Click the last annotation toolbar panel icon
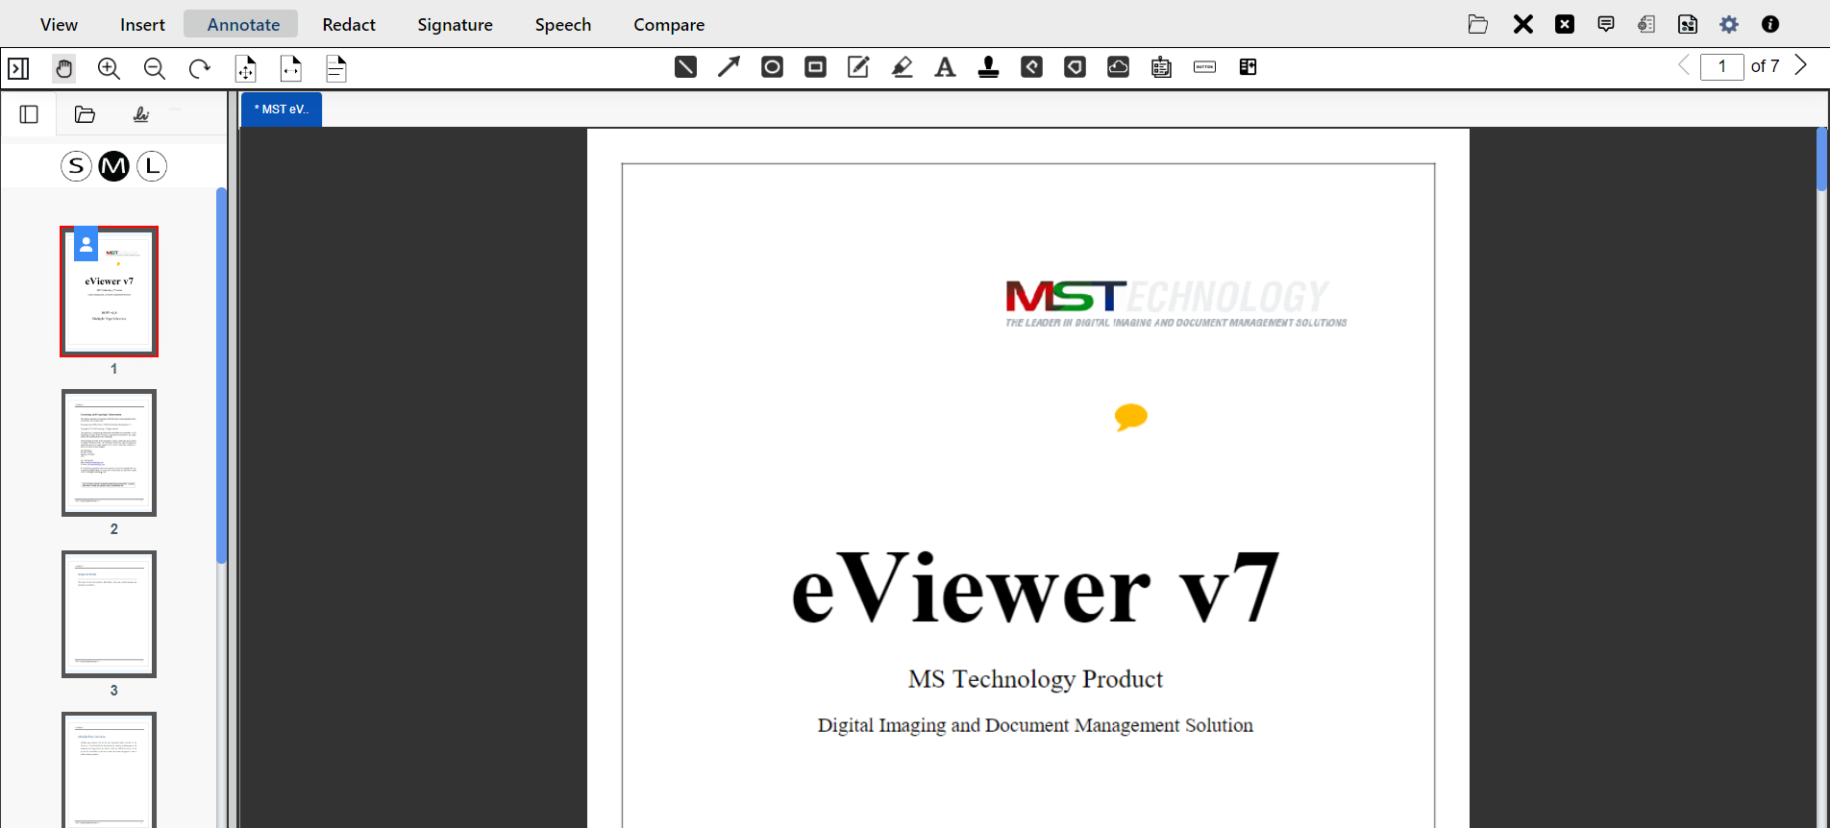 pyautogui.click(x=1248, y=67)
